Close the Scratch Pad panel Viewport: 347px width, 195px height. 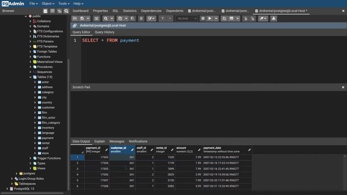pyautogui.click(x=343, y=87)
